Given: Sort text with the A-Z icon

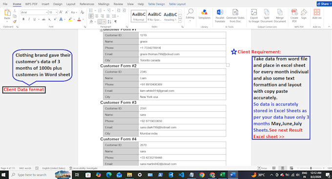Looking at the screenshot, I should [109, 21].
